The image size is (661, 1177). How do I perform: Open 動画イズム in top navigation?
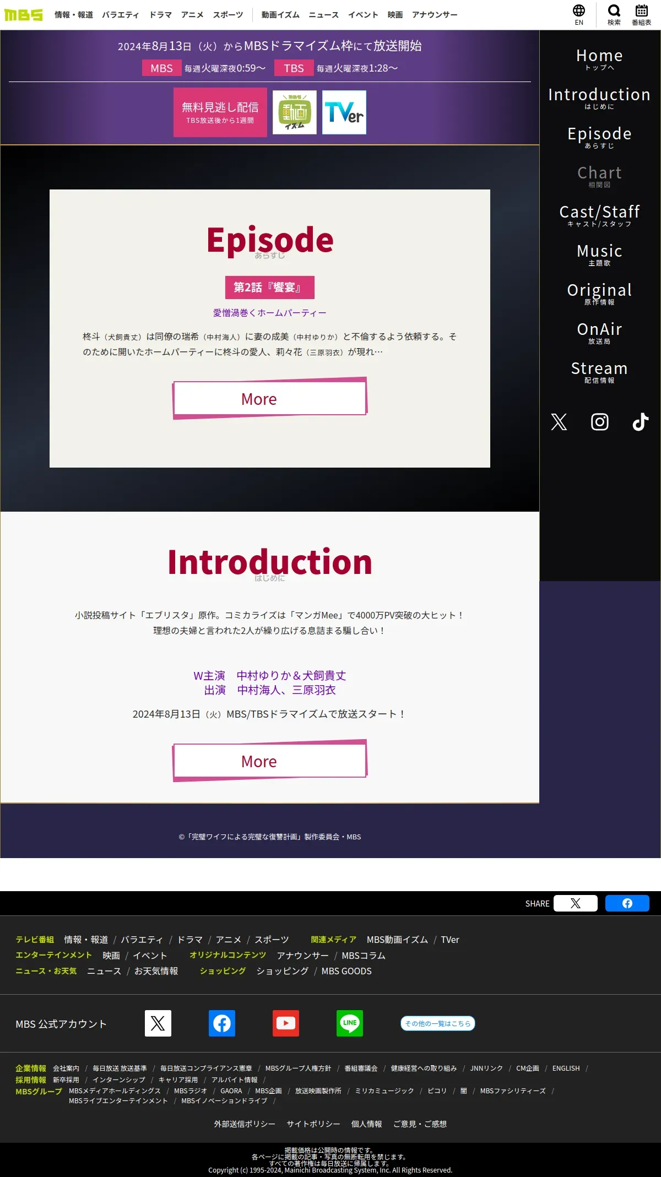tap(280, 15)
